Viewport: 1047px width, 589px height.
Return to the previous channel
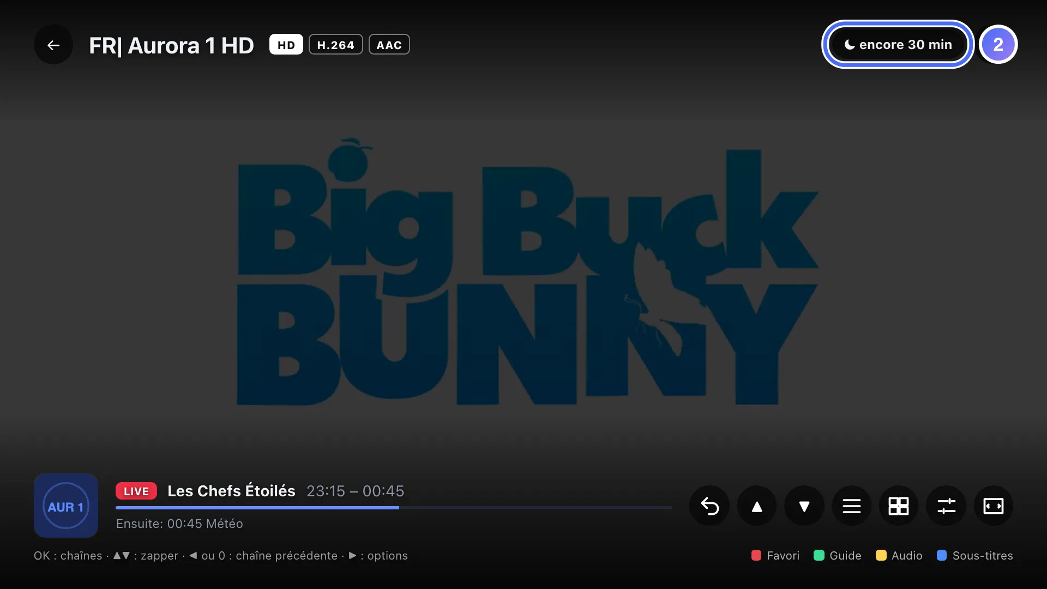[709, 506]
